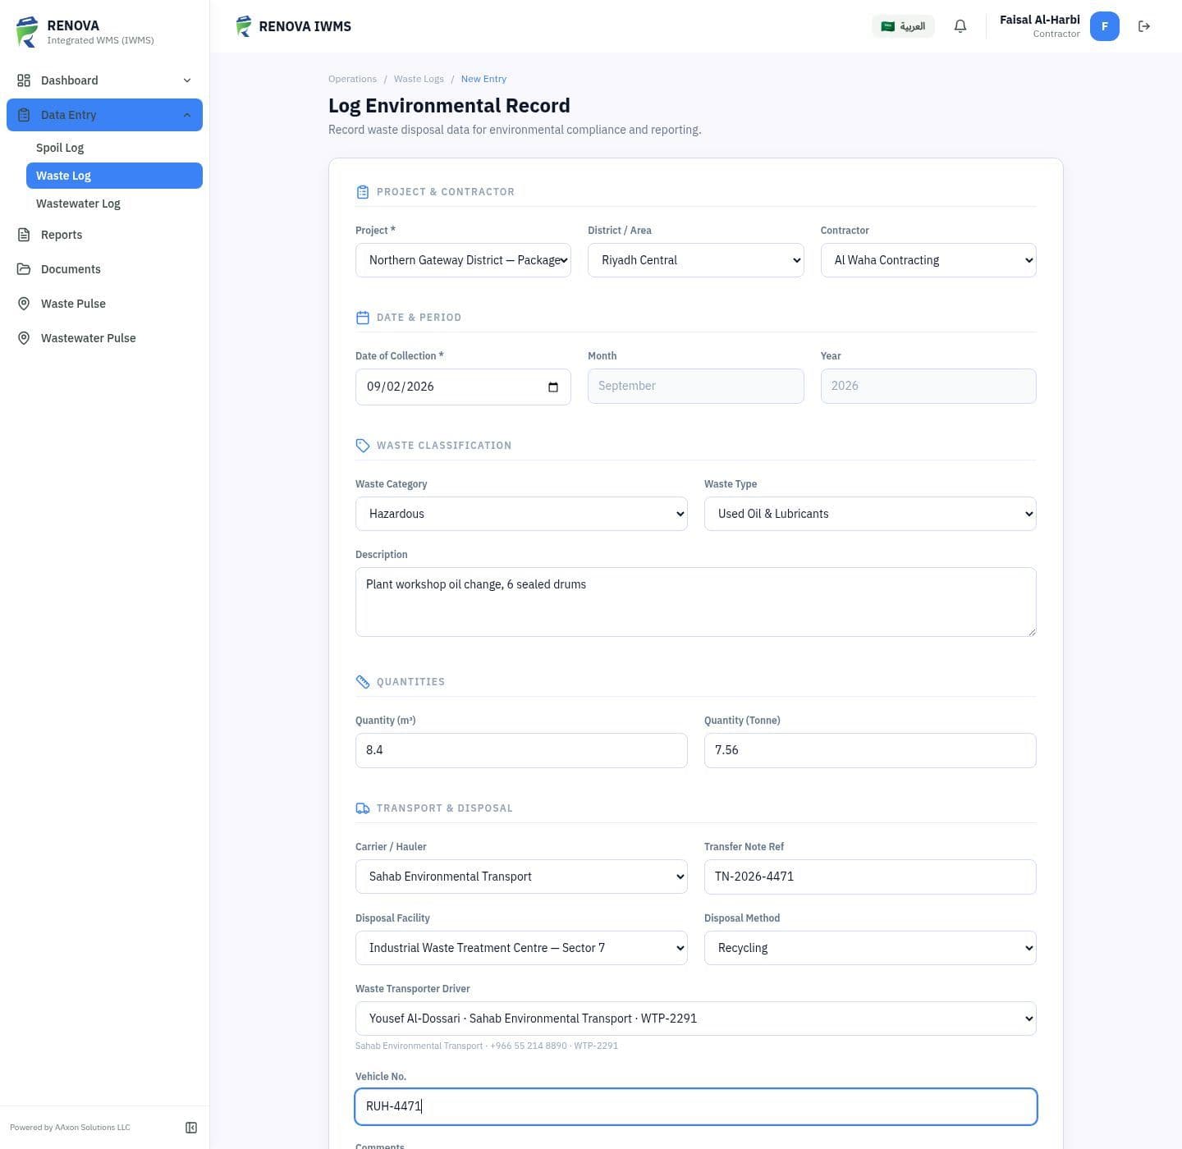Click the disabled Year field
Viewport: 1182px width, 1149px height.
(x=928, y=386)
